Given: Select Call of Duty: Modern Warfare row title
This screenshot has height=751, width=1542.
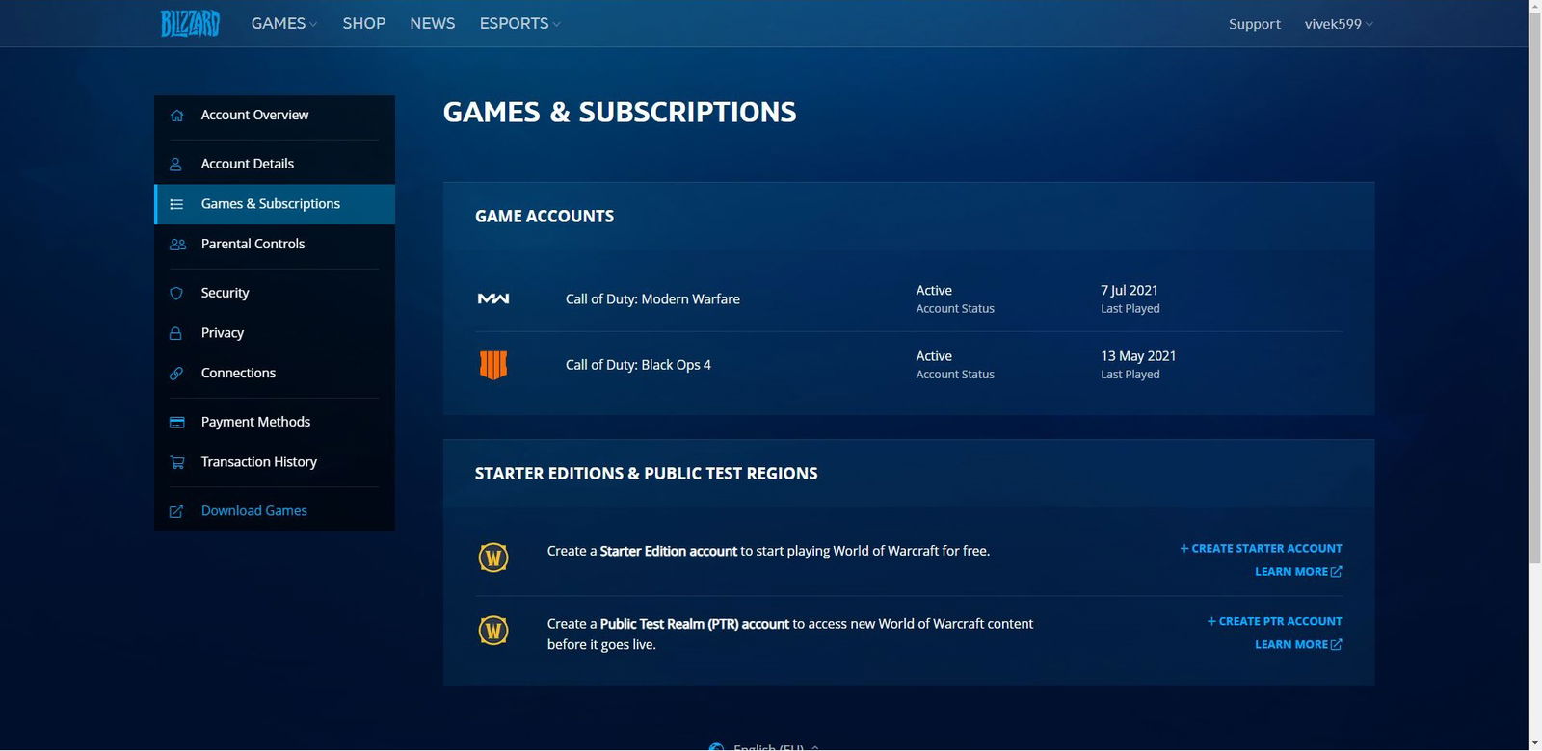Looking at the screenshot, I should 652,299.
